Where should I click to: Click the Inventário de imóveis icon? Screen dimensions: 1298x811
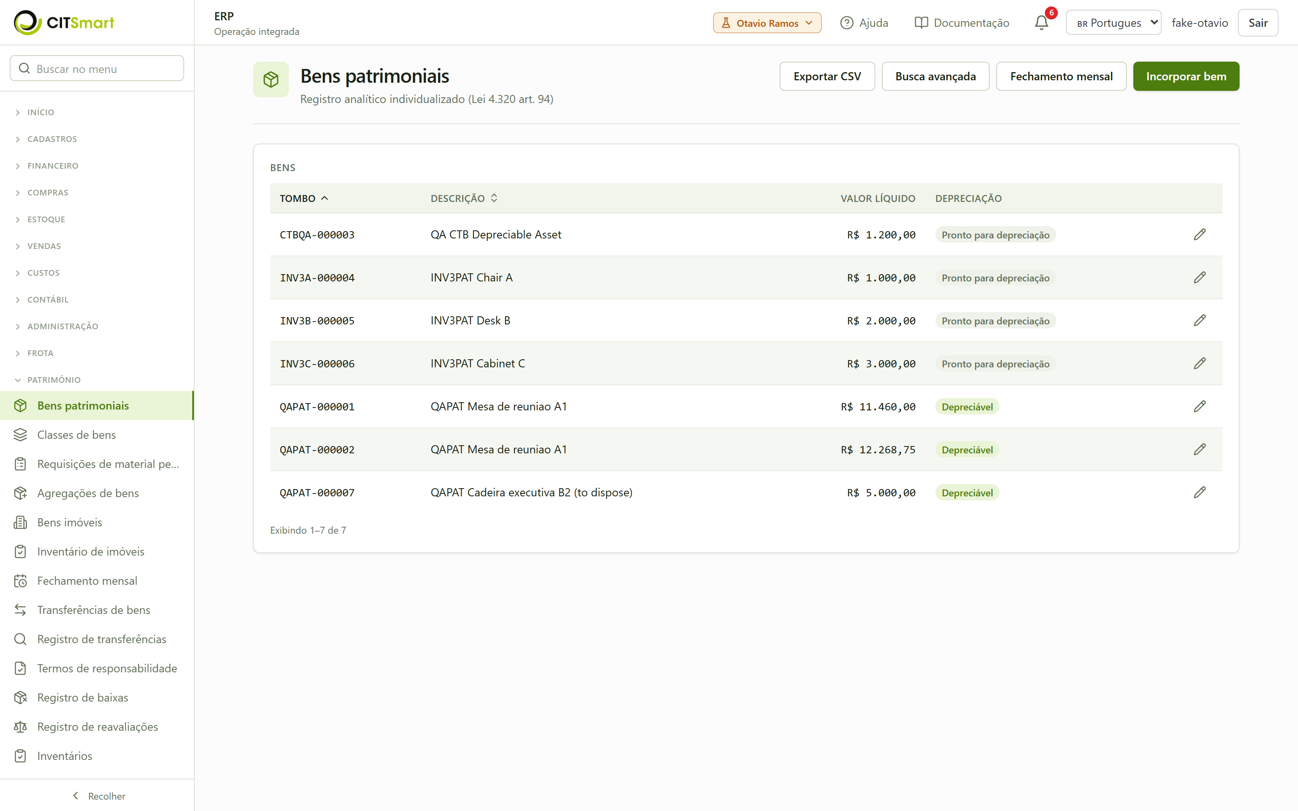[x=20, y=551]
